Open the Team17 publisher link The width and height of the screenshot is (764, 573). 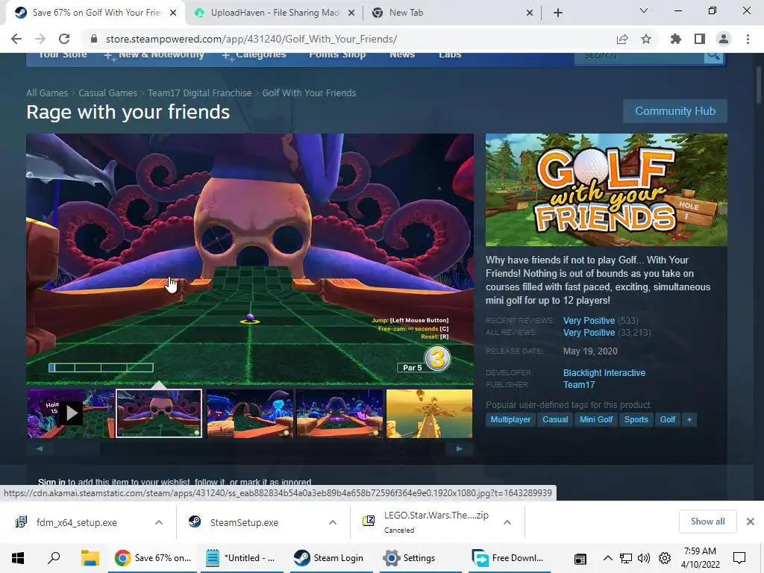tap(579, 385)
